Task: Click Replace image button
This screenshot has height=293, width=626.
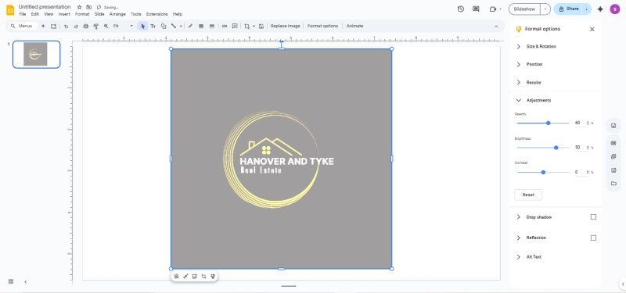Action: (285, 26)
